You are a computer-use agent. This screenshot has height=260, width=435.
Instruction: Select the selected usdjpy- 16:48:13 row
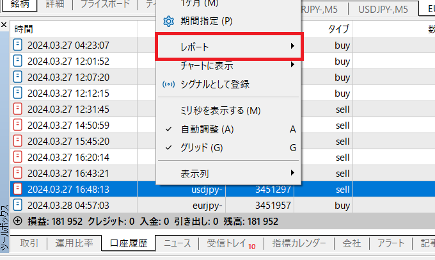pyautogui.click(x=192, y=189)
